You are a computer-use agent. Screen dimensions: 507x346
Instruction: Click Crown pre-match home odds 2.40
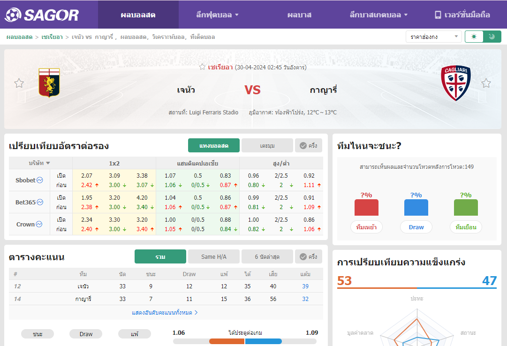pyautogui.click(x=87, y=229)
